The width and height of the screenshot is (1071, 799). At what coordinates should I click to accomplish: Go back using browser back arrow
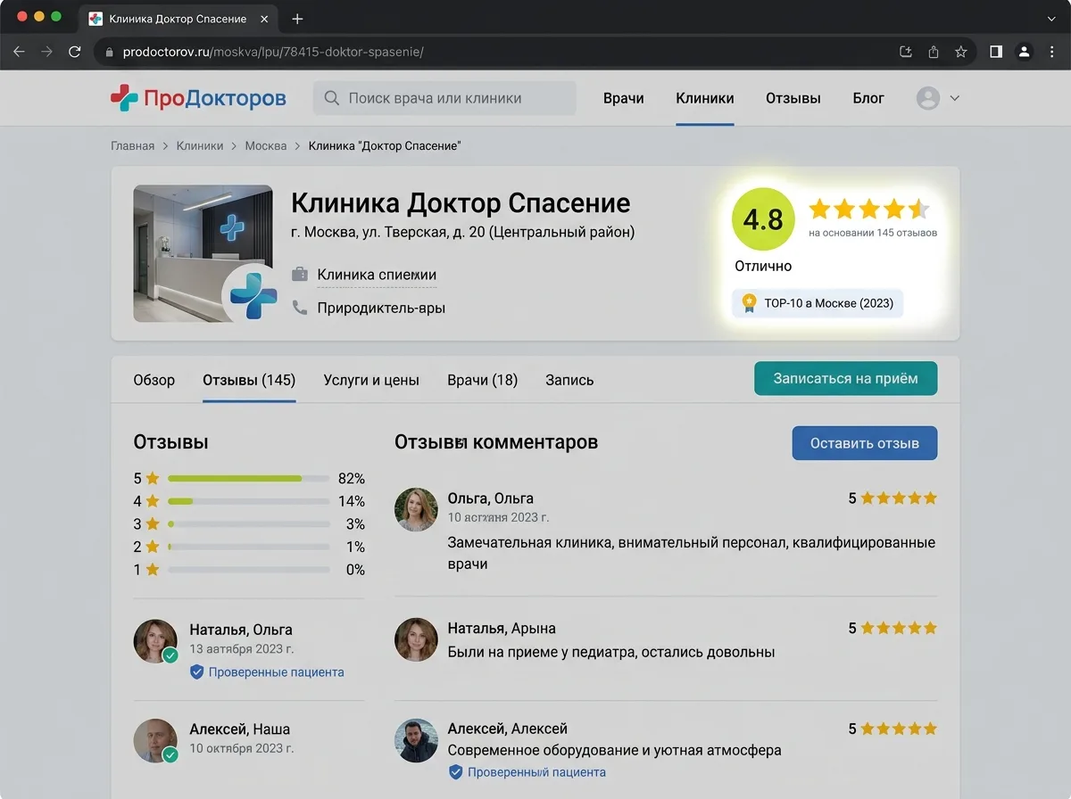click(x=20, y=52)
